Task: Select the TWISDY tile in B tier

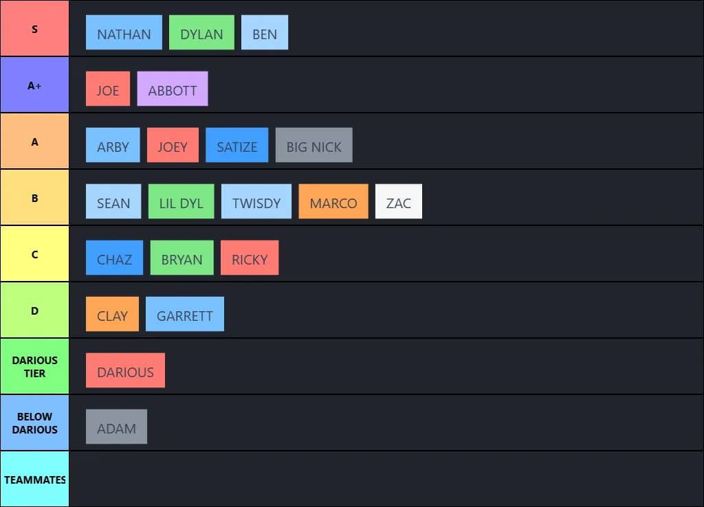Action: click(256, 201)
